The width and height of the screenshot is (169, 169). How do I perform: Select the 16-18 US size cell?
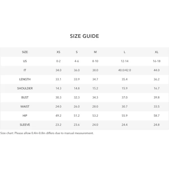tap(157, 61)
